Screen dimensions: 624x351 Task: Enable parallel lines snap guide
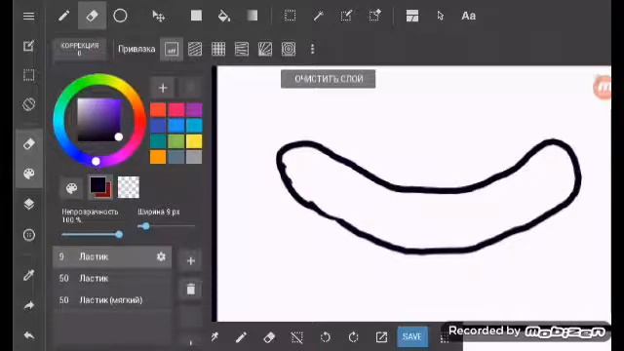195,50
